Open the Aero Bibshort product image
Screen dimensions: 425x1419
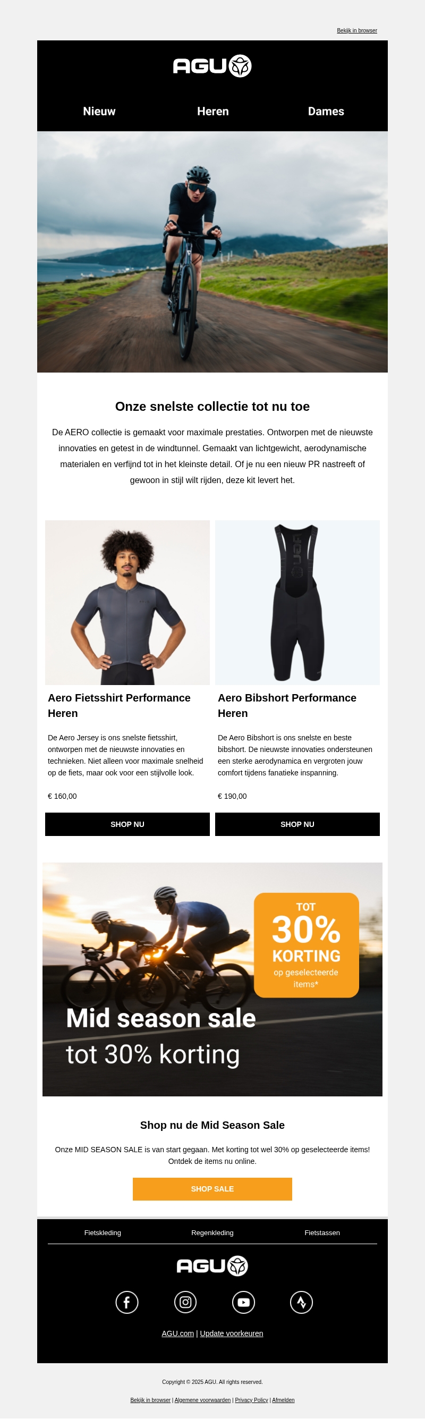tap(297, 603)
